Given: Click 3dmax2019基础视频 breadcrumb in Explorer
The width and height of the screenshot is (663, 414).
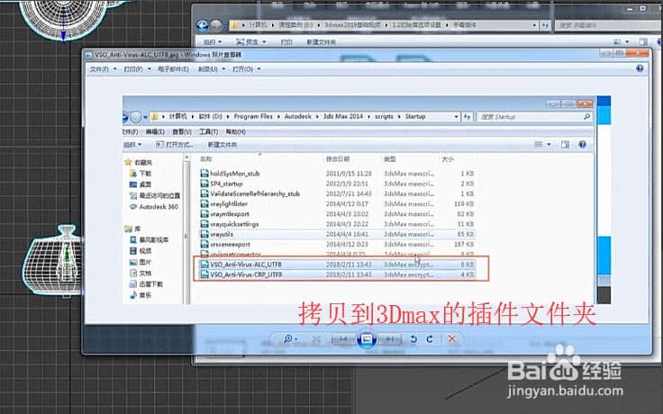Looking at the screenshot, I should 352,25.
